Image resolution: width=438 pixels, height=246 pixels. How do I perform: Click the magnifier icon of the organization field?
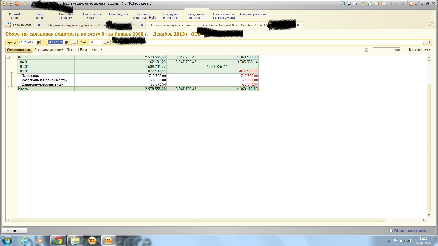(429, 42)
